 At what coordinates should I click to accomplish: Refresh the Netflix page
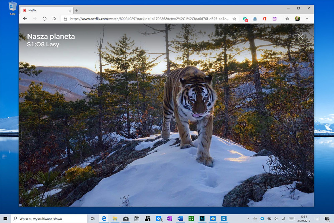(44, 19)
